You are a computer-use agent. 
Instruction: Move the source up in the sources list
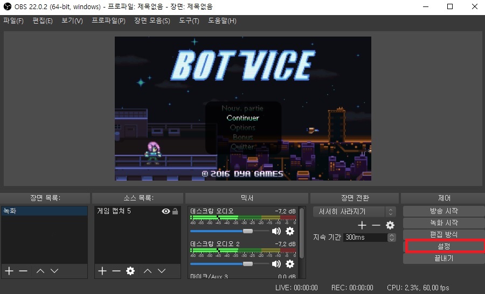pyautogui.click(x=148, y=271)
